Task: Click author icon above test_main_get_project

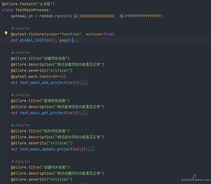Action: coord(13,95)
